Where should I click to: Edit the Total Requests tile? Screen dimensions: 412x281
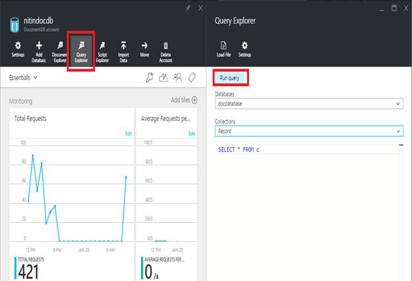(x=128, y=134)
